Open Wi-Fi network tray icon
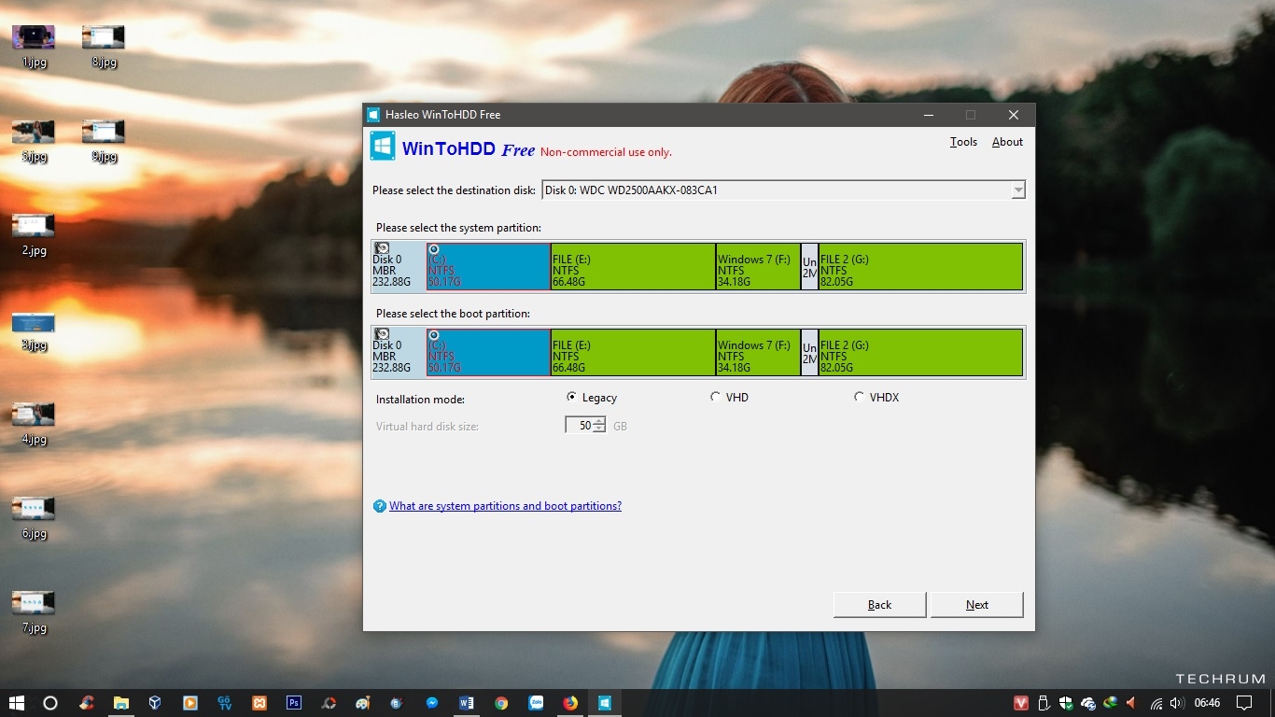 pos(1156,703)
